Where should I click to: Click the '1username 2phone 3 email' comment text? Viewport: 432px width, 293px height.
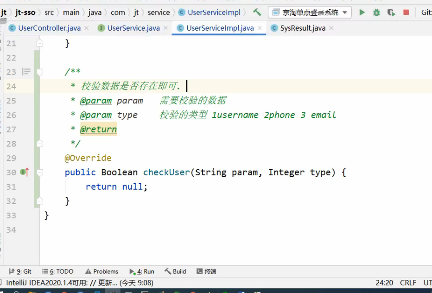coord(274,115)
